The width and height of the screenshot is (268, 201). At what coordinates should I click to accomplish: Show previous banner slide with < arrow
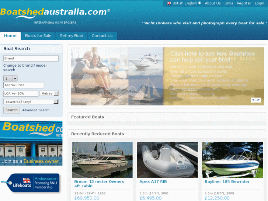pos(253,100)
